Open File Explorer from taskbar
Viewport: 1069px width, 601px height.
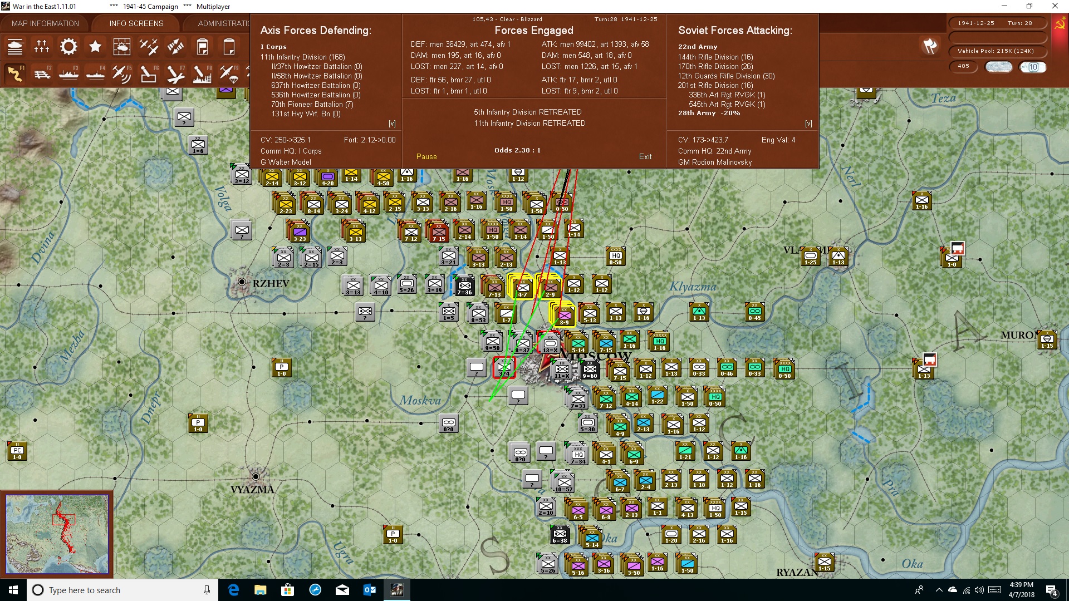[x=260, y=590]
